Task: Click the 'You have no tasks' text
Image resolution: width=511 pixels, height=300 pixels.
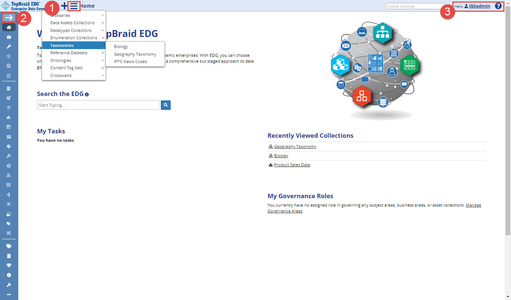Action: (x=55, y=140)
